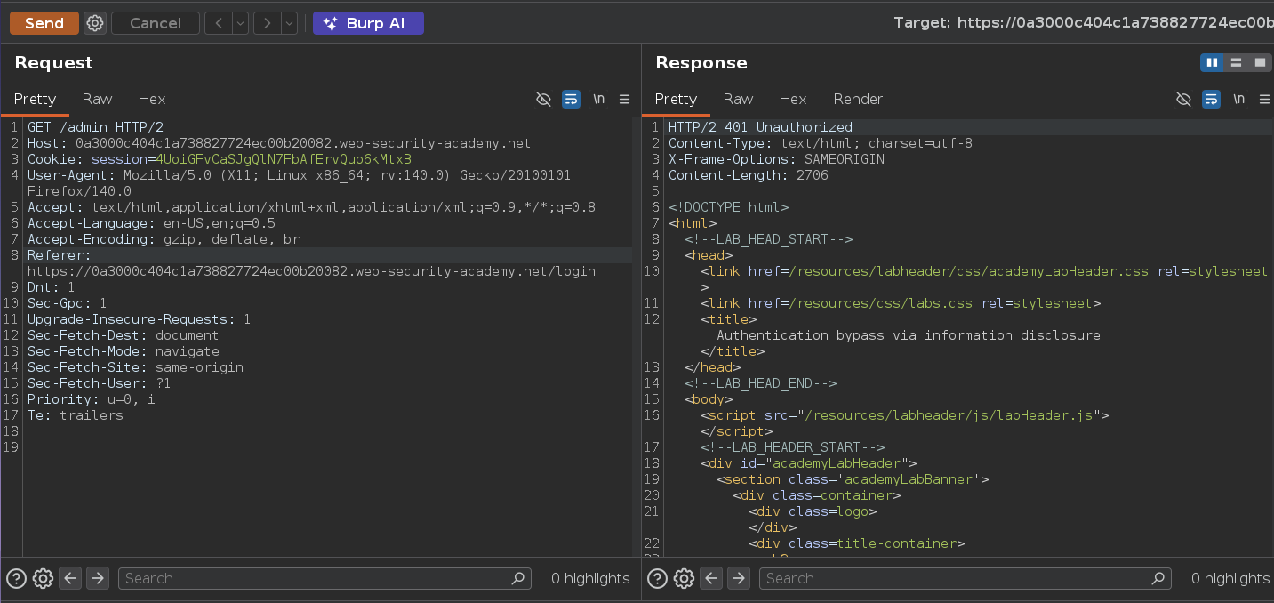
Task: Click the Referer URL ending in /login
Action: click(x=311, y=271)
